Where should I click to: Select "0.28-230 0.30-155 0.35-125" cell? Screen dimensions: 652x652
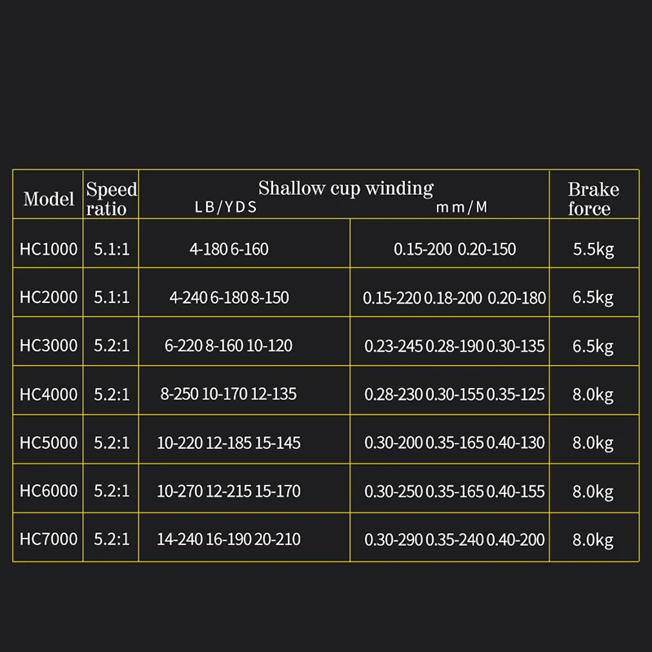coord(454,394)
